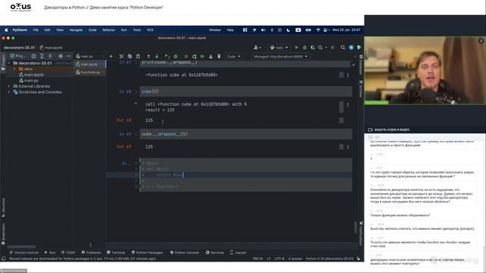The image size is (486, 273).
Task: Open VCS menu
Action: click(150, 30)
